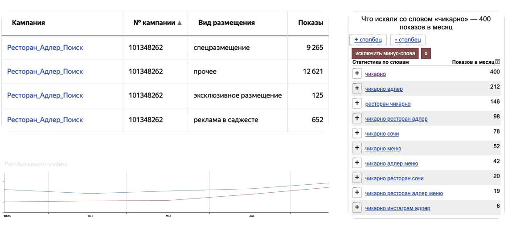Expand the «чикарно адлер» row plus icon
The width and height of the screenshot is (508, 231).
pos(356,88)
